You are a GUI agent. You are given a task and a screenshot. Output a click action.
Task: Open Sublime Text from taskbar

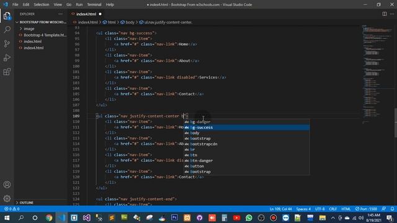pyautogui.click(x=112, y=217)
